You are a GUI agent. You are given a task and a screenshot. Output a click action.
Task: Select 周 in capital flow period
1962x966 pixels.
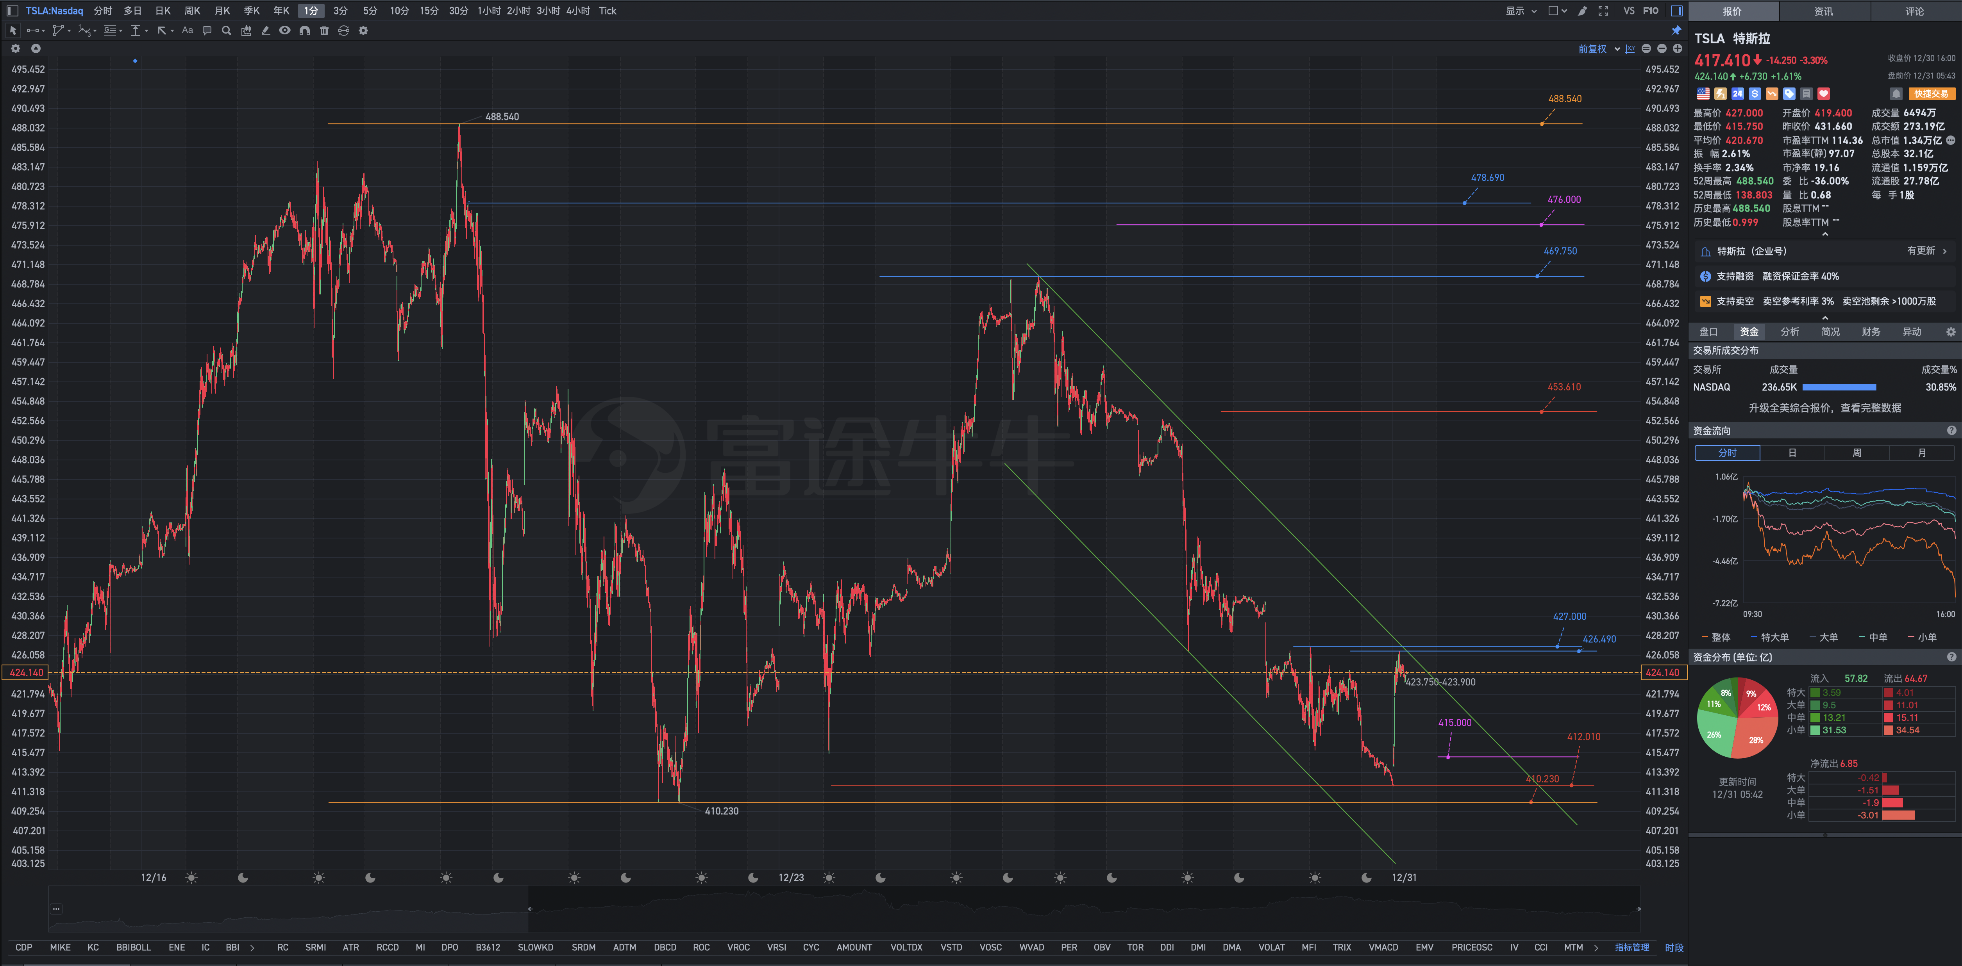[1857, 453]
